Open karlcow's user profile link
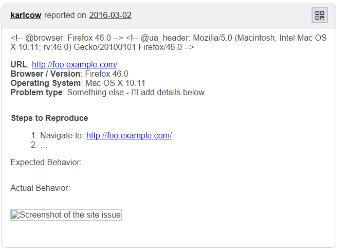 tap(26, 15)
